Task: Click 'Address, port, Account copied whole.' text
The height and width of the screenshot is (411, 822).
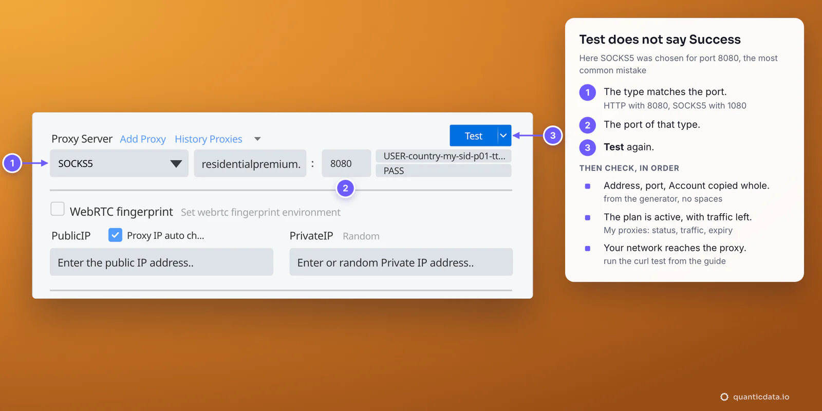Action: [x=686, y=186]
